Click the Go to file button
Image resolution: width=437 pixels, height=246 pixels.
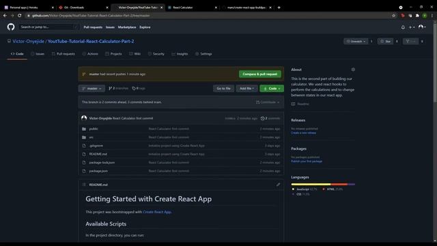tap(224, 88)
